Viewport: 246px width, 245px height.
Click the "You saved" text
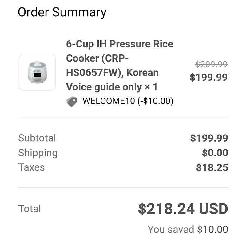[x=171, y=229]
